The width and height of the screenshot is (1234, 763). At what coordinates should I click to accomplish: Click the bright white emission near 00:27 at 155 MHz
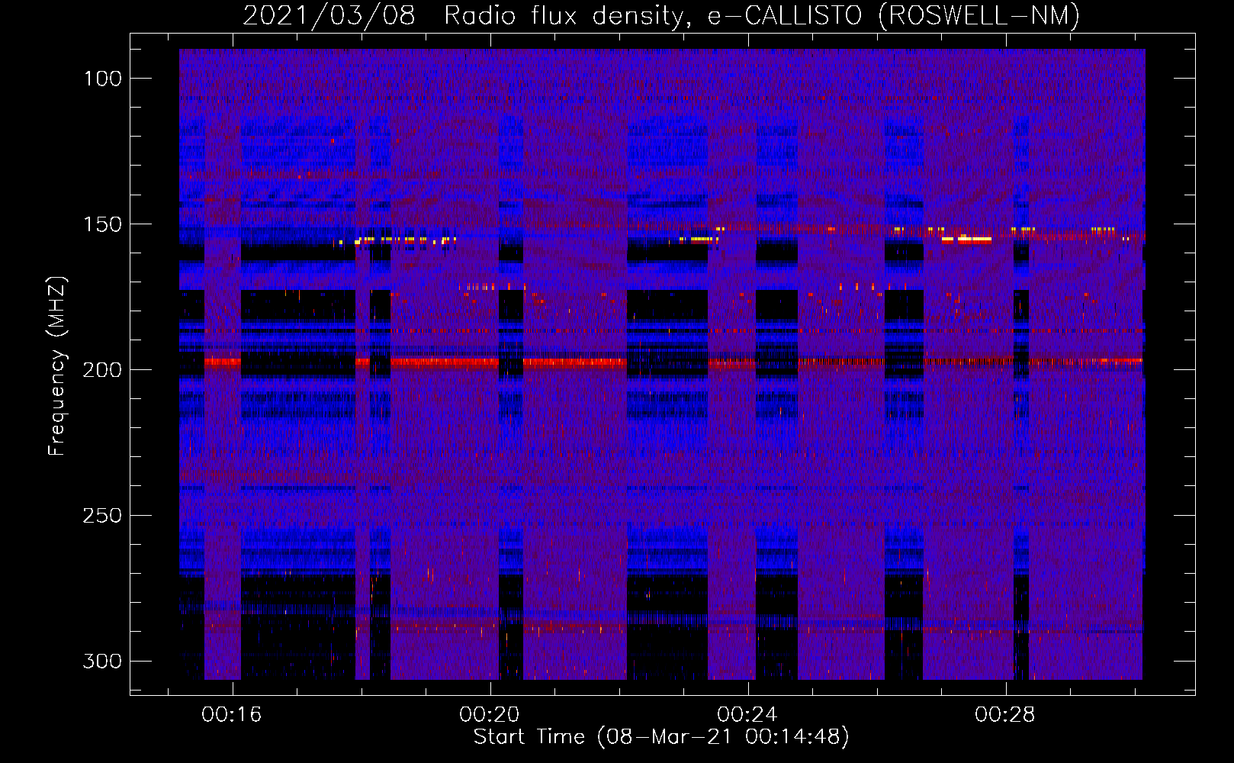coord(966,239)
